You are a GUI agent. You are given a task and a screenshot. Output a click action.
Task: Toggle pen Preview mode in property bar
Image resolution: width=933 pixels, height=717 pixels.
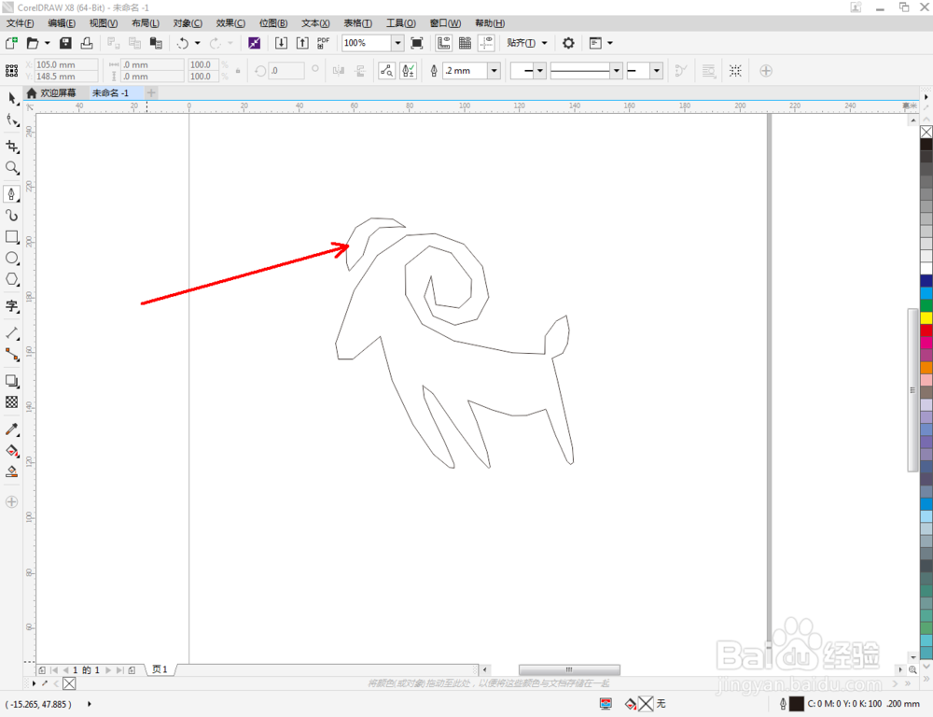click(387, 71)
